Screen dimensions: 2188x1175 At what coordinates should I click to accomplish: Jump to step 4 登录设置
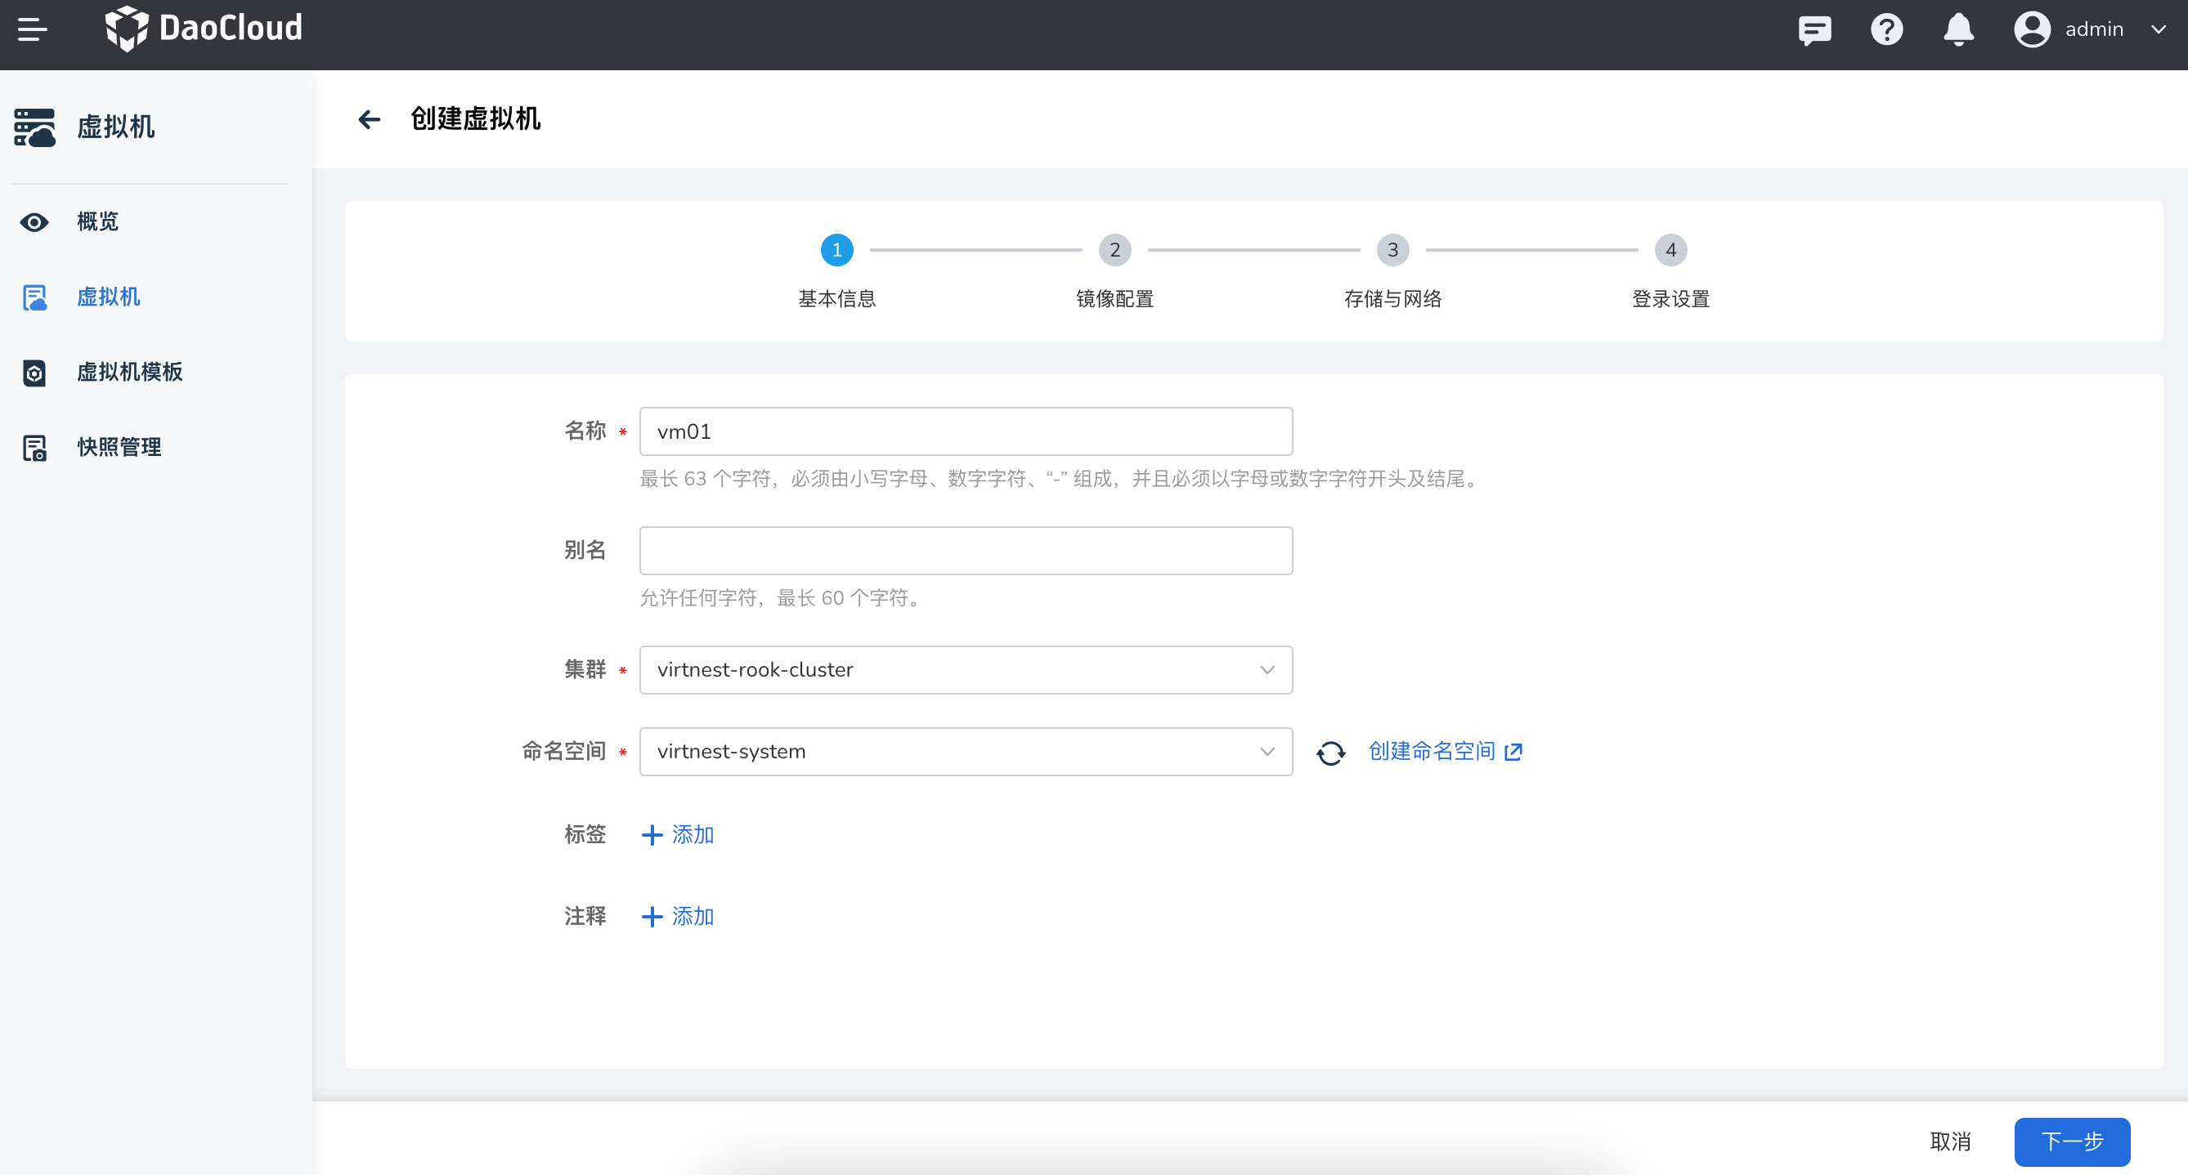1670,249
